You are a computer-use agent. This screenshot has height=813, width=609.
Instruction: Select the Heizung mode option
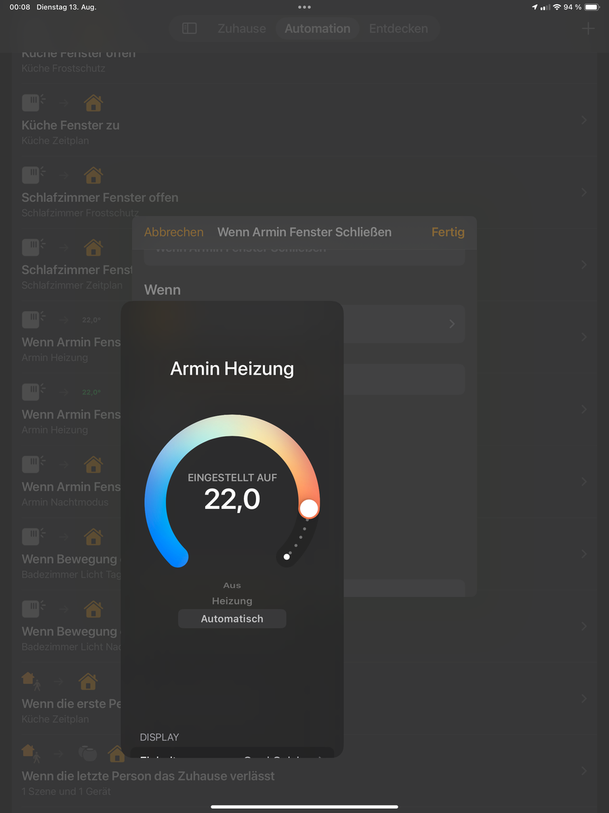click(x=232, y=601)
